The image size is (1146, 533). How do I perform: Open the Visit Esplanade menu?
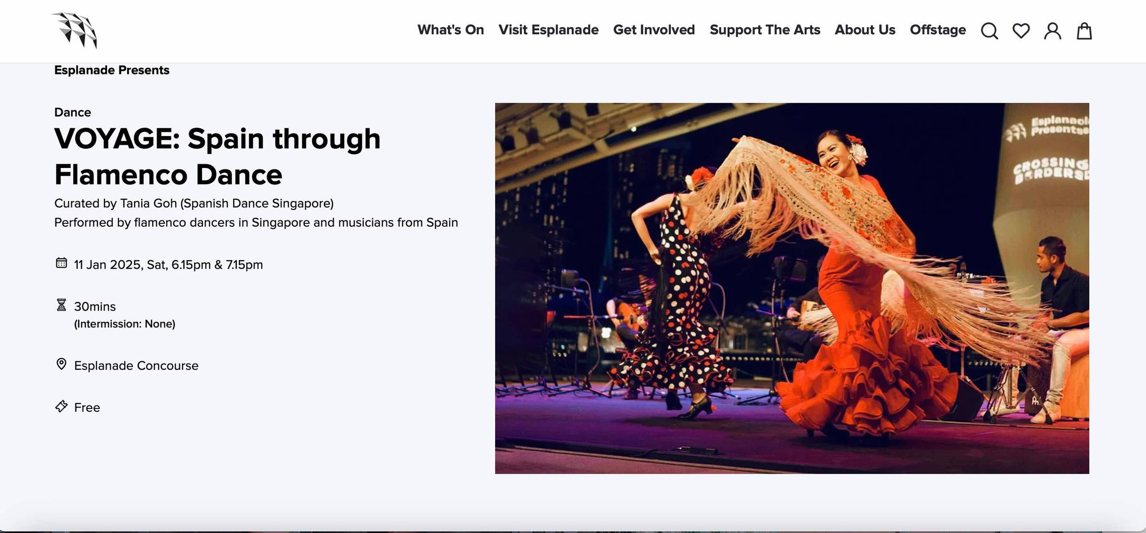pyautogui.click(x=548, y=30)
